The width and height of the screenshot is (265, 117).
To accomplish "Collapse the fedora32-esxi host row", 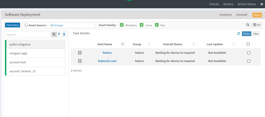I will point(80,61).
